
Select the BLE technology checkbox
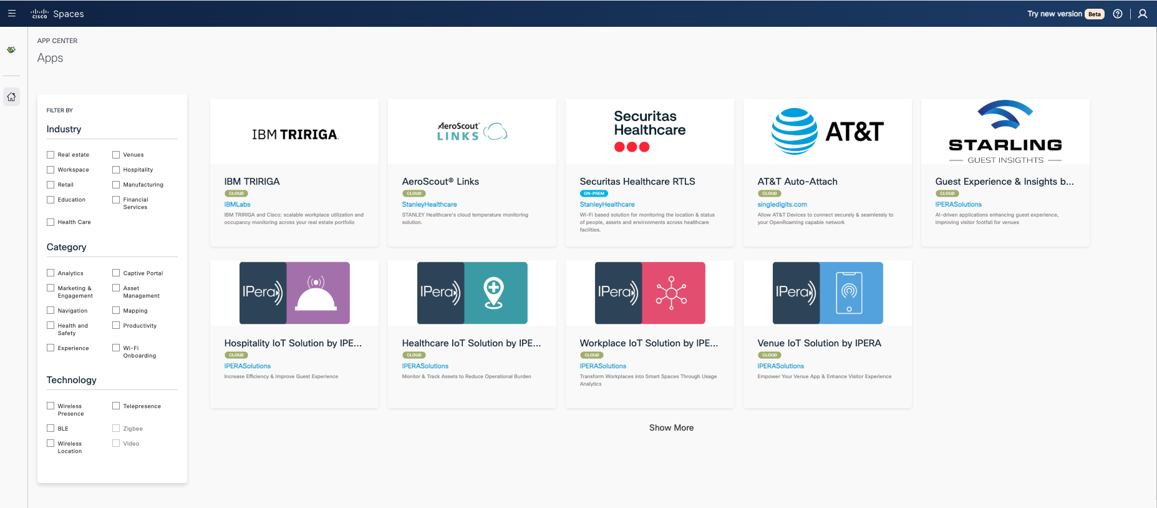[x=51, y=428]
